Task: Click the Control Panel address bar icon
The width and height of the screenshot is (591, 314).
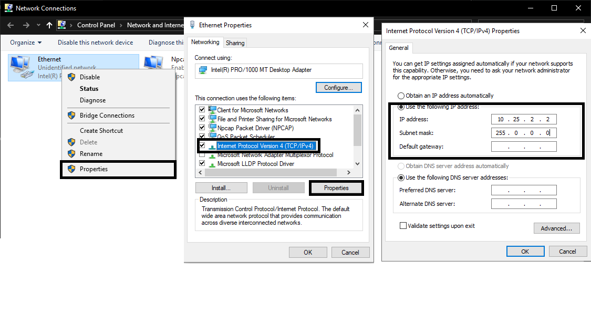Action: coord(63,25)
